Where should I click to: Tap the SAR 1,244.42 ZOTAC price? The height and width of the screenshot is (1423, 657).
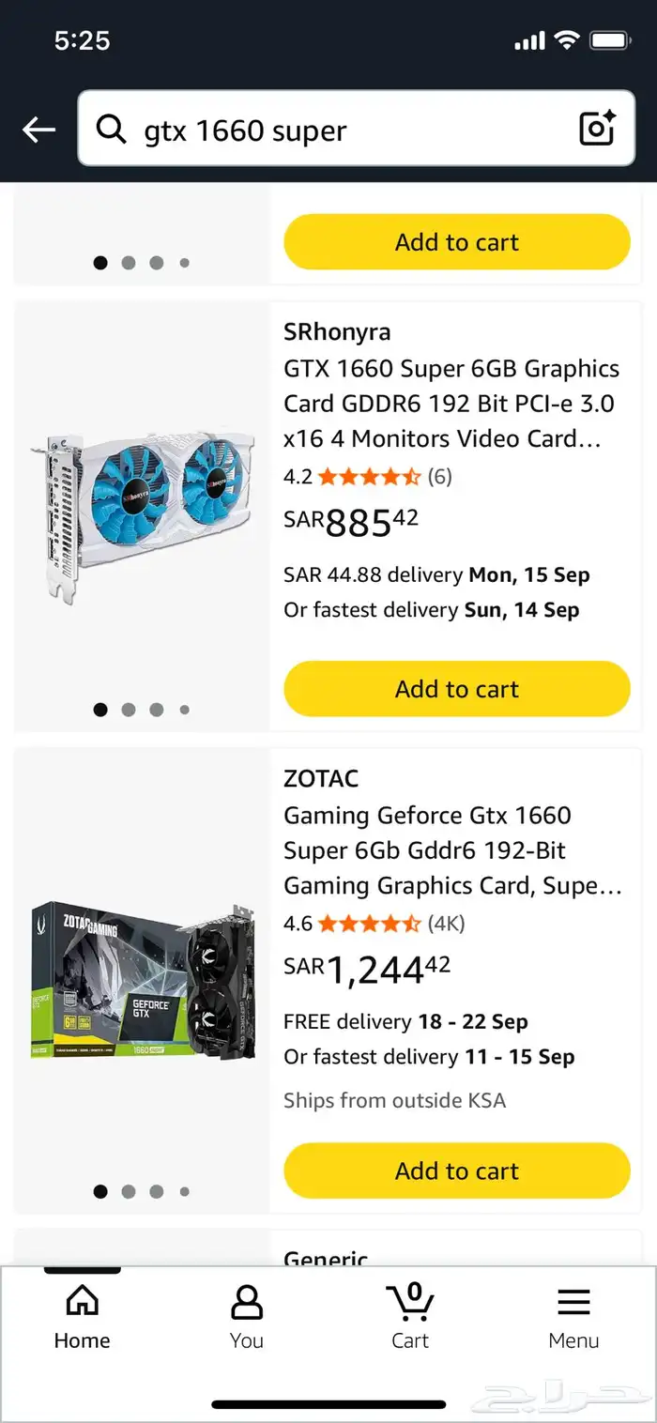368,969
